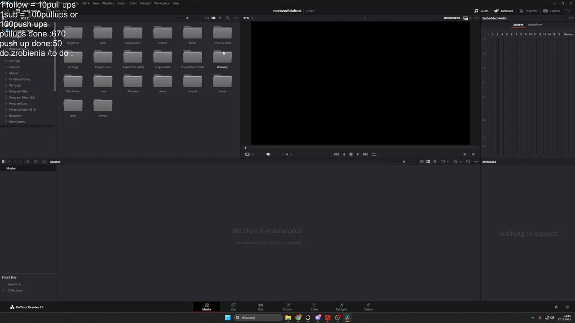Open the Riot Games folder thumbnail
Viewport: 575px width, 323px height.
pos(73,83)
